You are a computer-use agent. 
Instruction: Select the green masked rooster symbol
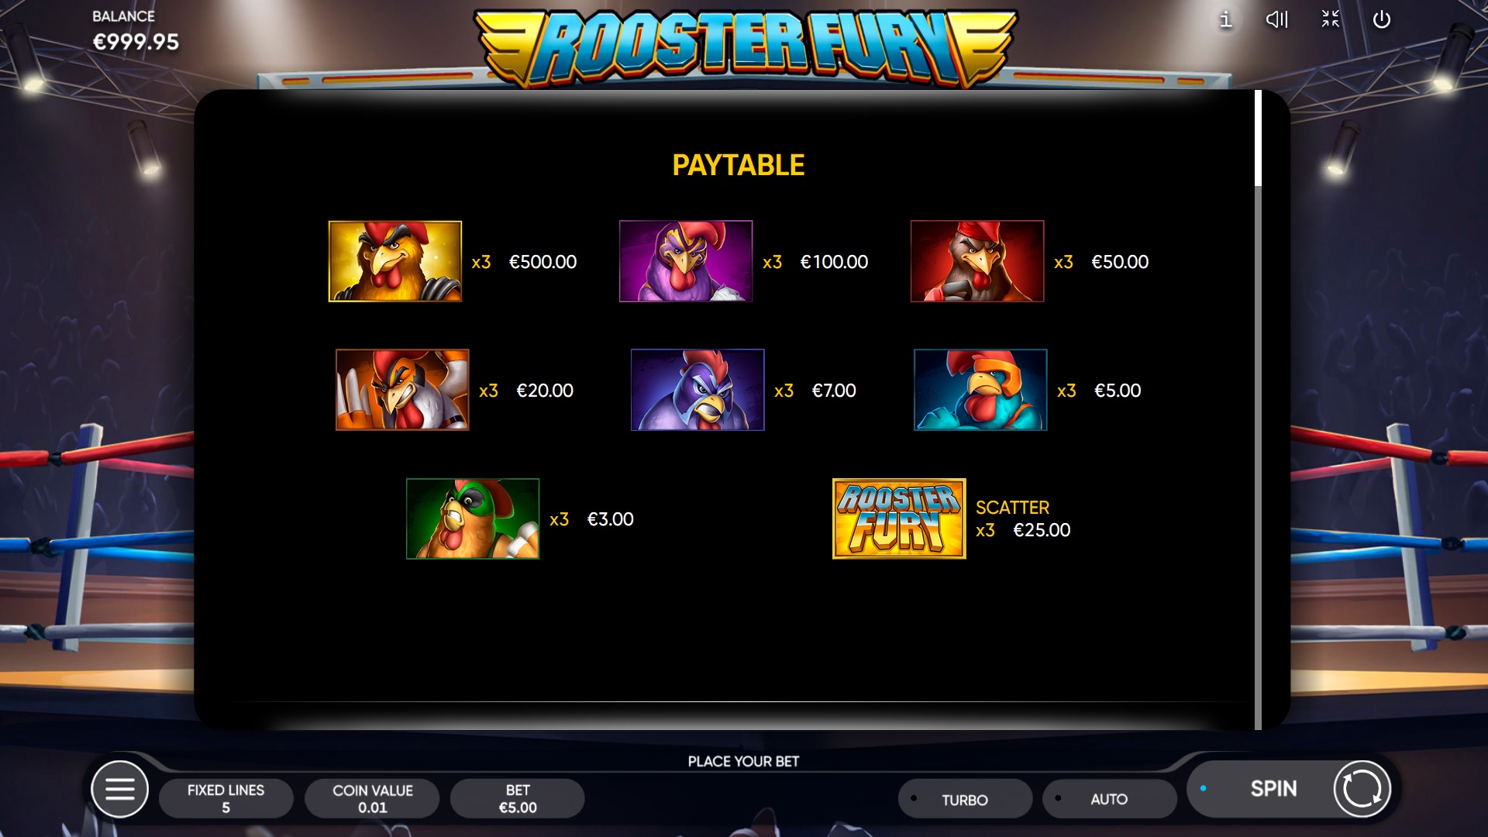point(473,518)
